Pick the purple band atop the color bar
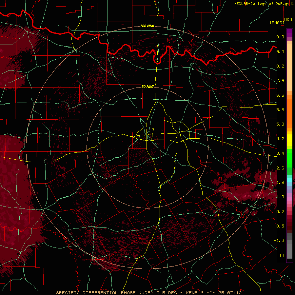 tap(289, 33)
